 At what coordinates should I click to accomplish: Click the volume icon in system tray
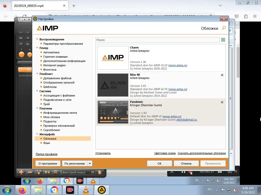[235, 190]
